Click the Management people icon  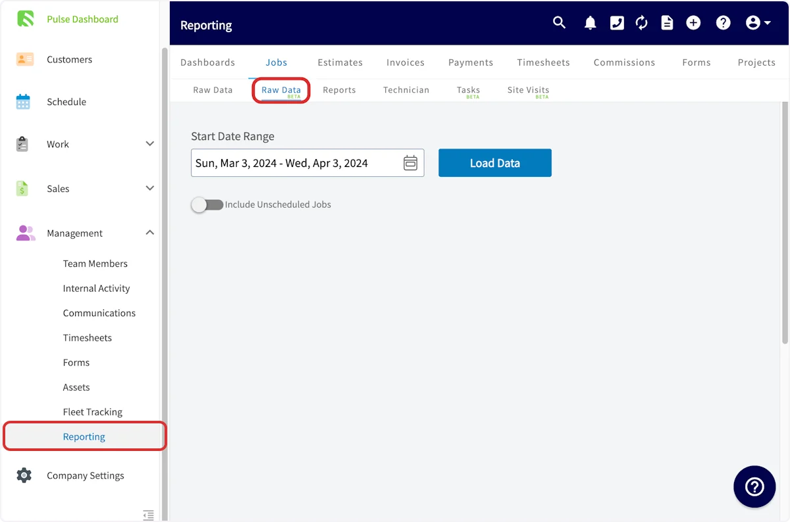tap(26, 233)
